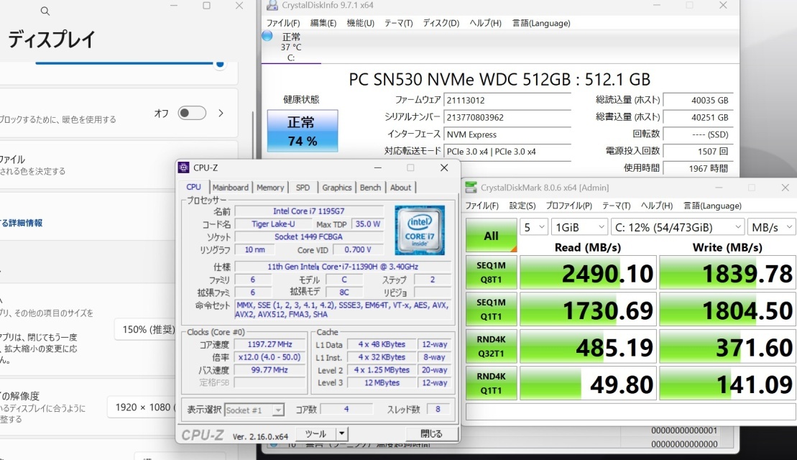Click the blue health status circle for drive C:

tap(267, 36)
